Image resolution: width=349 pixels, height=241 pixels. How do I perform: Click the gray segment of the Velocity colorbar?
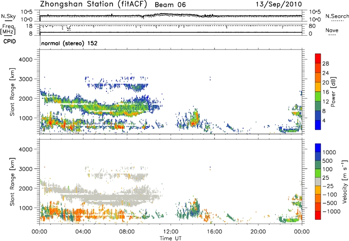(318, 182)
